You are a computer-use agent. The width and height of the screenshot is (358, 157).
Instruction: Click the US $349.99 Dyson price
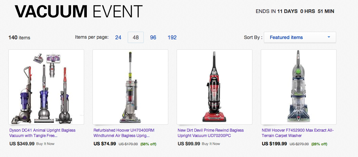click(22, 144)
